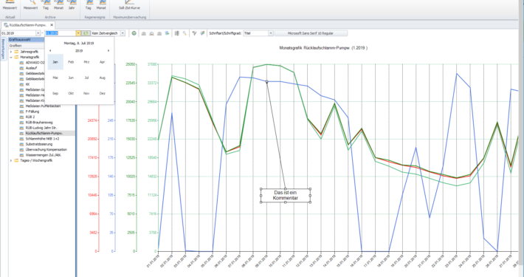Switch to the Rücklaufschlamm-Pumpw. document tab
The width and height of the screenshot is (524, 277).
(28, 25)
